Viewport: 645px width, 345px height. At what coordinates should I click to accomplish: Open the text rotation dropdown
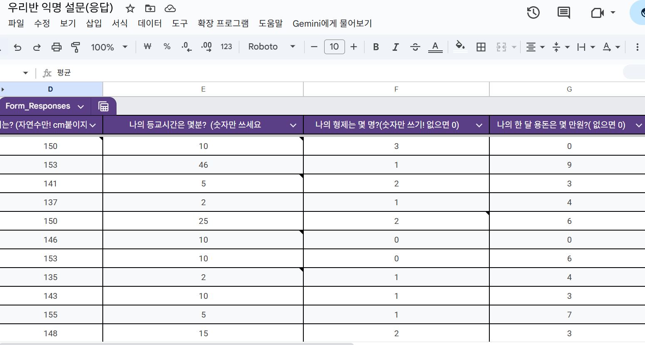[611, 47]
